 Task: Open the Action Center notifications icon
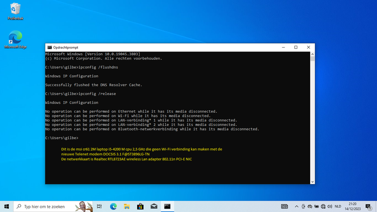point(369,206)
